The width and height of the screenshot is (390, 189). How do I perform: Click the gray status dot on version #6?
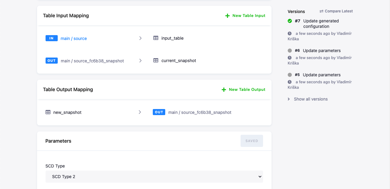(x=290, y=51)
